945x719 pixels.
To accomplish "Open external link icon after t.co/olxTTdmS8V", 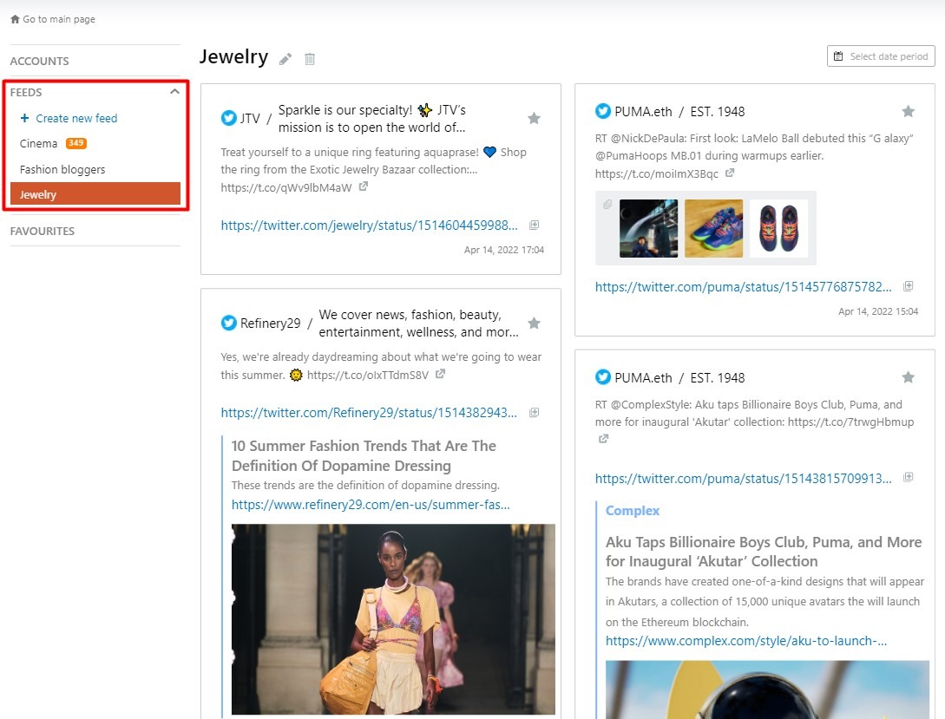I will pos(441,374).
